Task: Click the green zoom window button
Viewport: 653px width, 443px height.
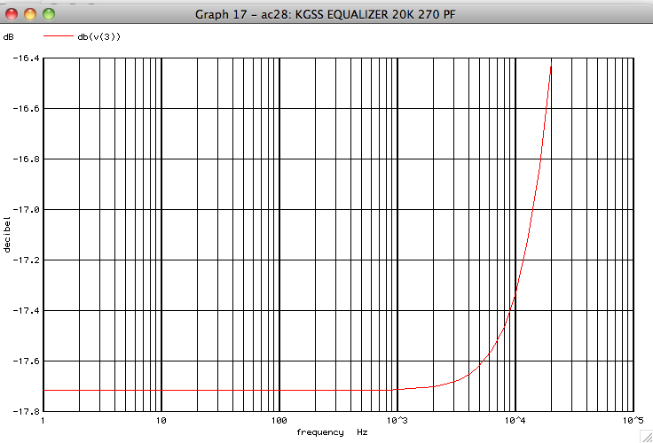Action: click(x=48, y=14)
